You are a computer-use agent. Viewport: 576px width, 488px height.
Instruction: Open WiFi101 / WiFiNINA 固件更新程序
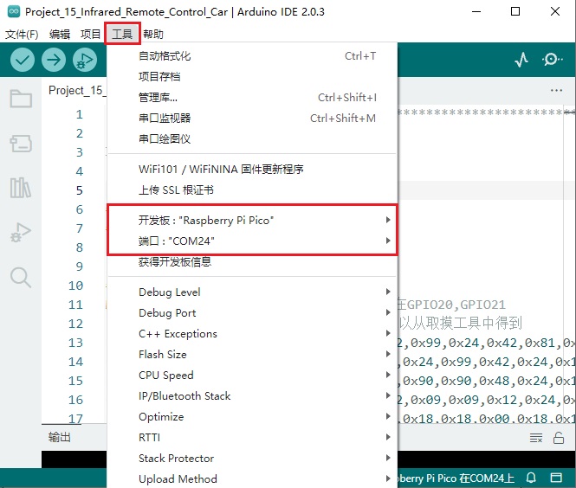252,169
